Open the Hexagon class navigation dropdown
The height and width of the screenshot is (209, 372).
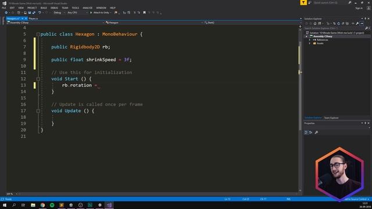[154, 23]
